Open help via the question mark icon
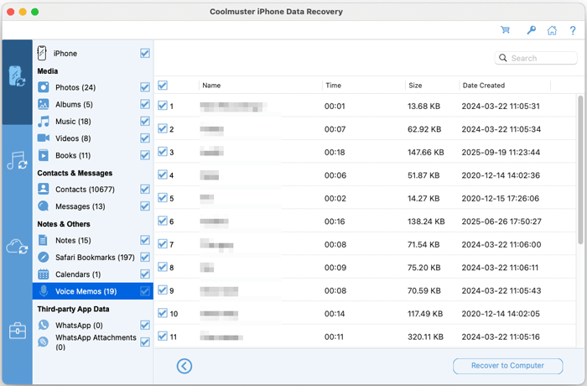This screenshot has height=386, width=587. click(573, 30)
